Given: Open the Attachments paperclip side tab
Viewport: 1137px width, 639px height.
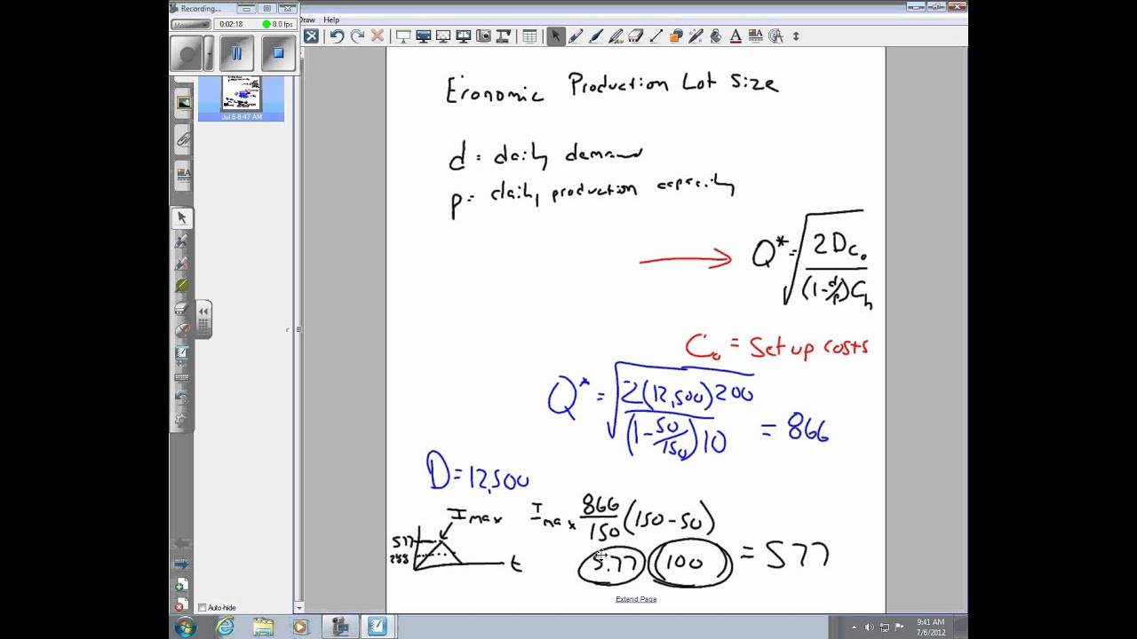Looking at the screenshot, I should pos(183,138).
